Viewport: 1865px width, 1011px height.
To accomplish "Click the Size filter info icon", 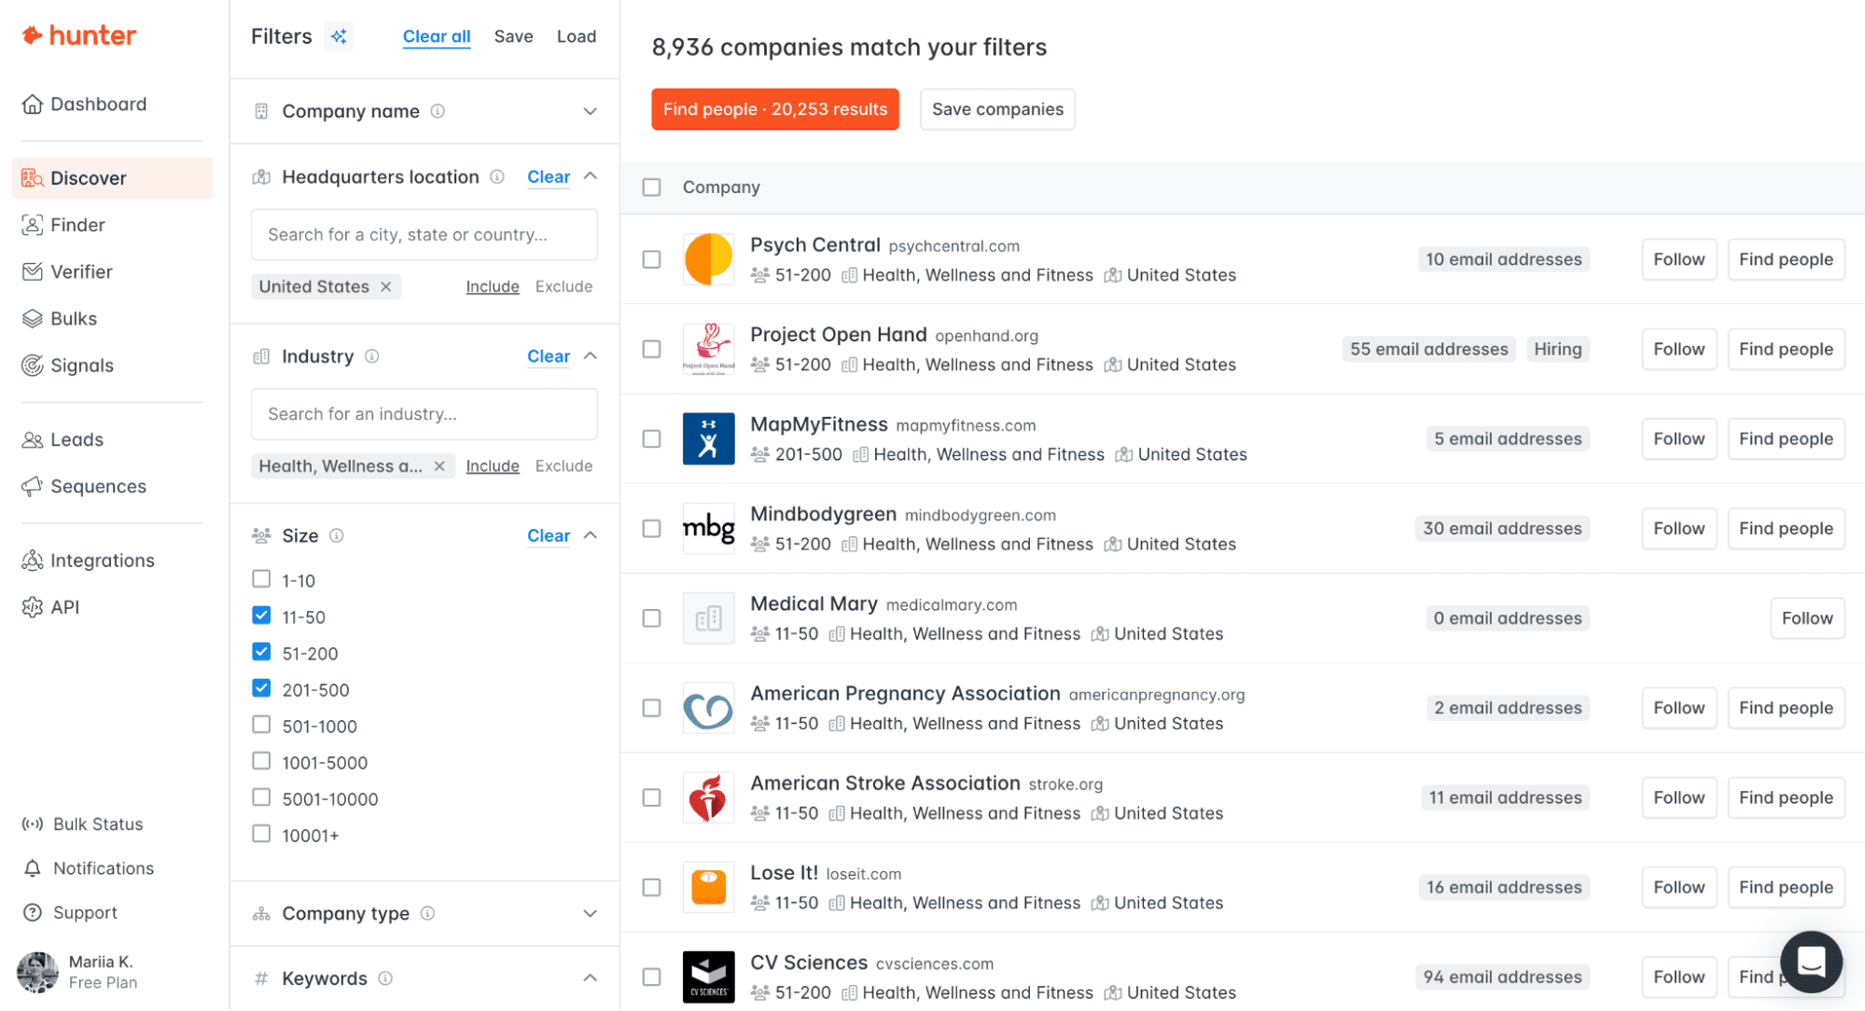I will click(337, 535).
